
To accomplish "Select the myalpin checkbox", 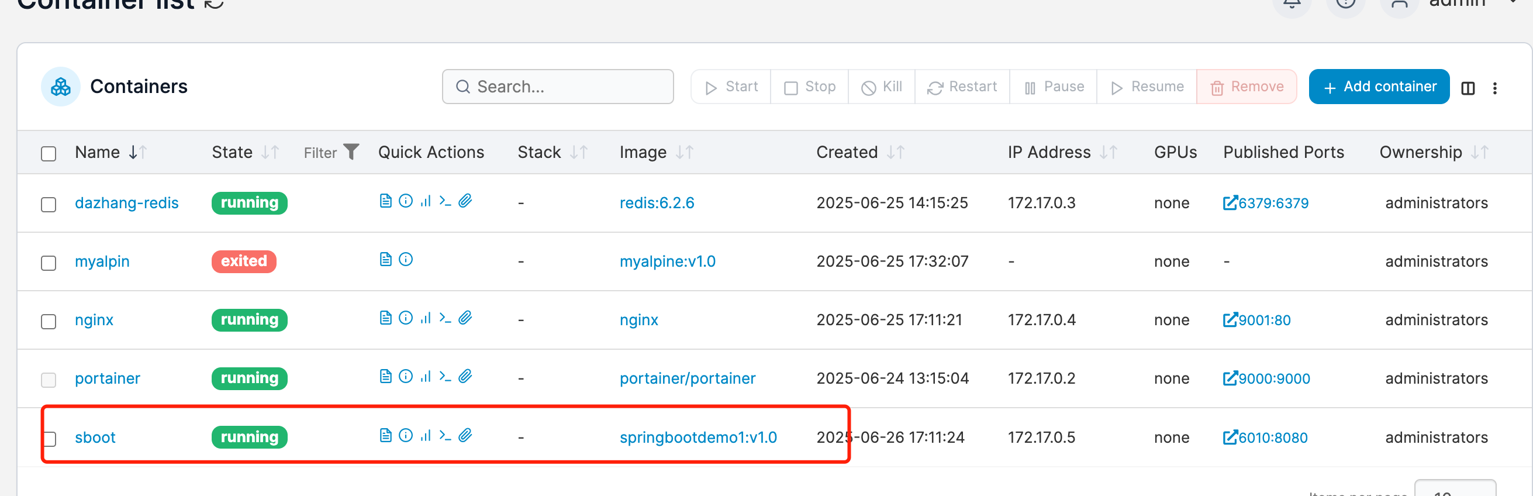I will (x=49, y=263).
